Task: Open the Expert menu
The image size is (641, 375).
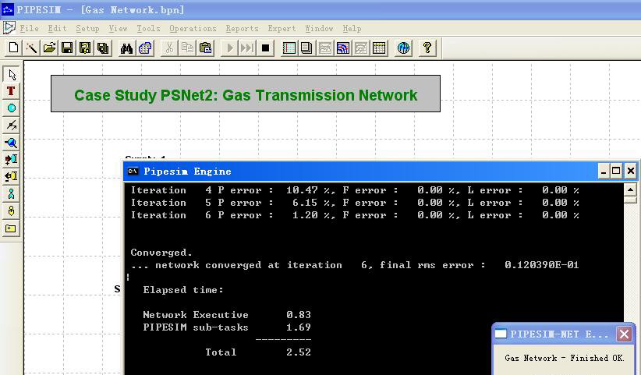Action: 282,28
